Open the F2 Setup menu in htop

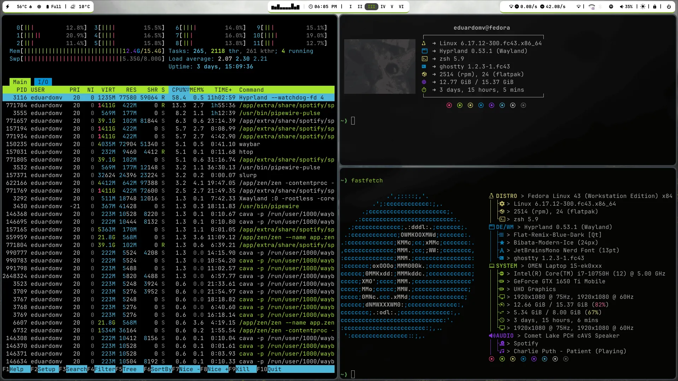click(x=46, y=369)
